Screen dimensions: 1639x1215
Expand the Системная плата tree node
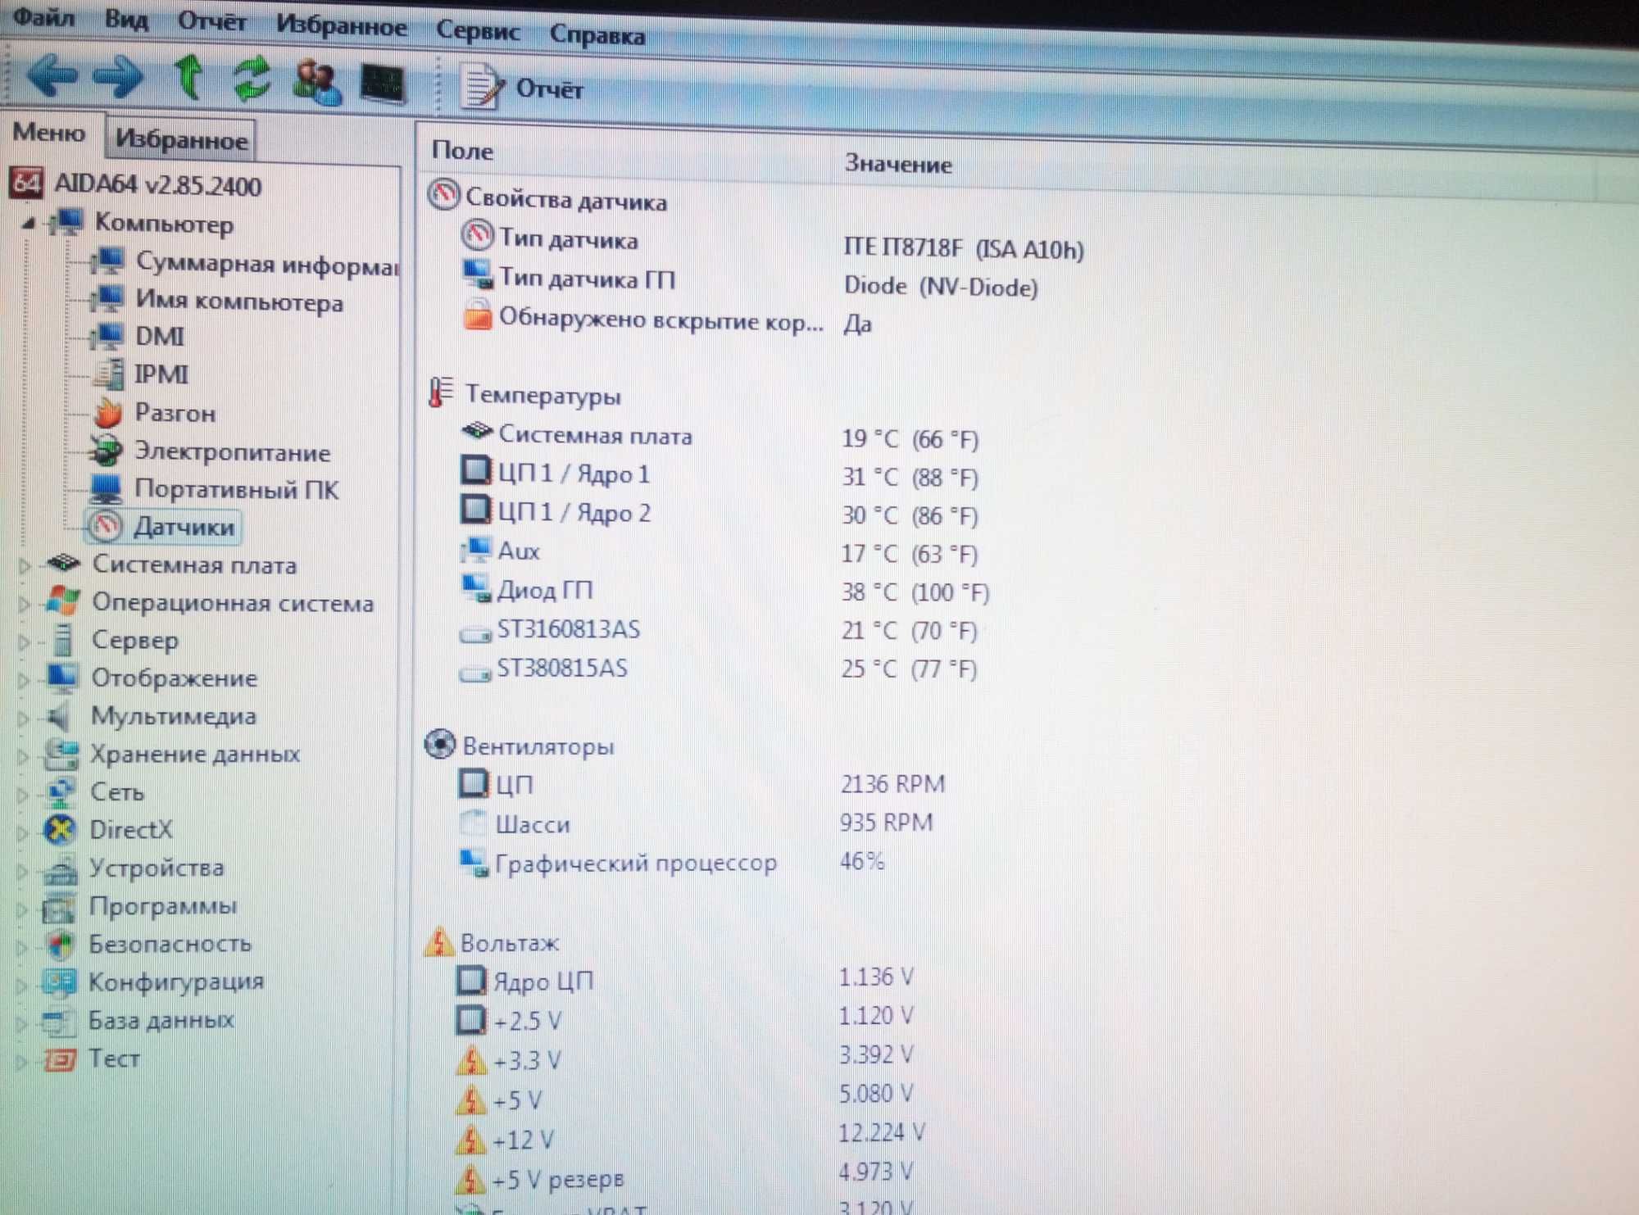tap(24, 565)
